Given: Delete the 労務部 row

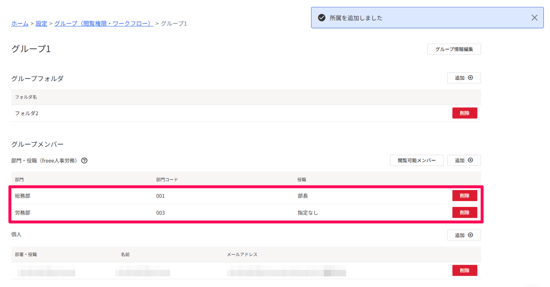Looking at the screenshot, I should [464, 212].
